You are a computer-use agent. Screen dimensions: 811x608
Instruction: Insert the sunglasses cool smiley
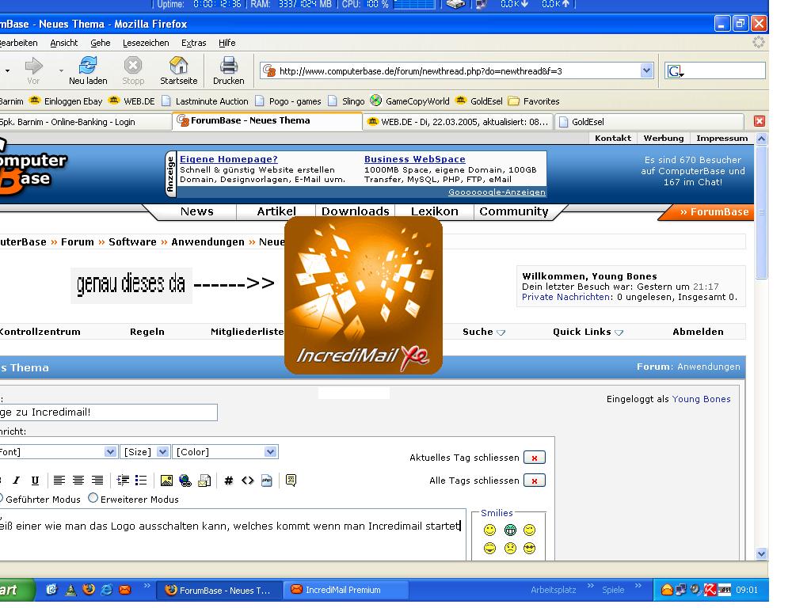tap(529, 548)
